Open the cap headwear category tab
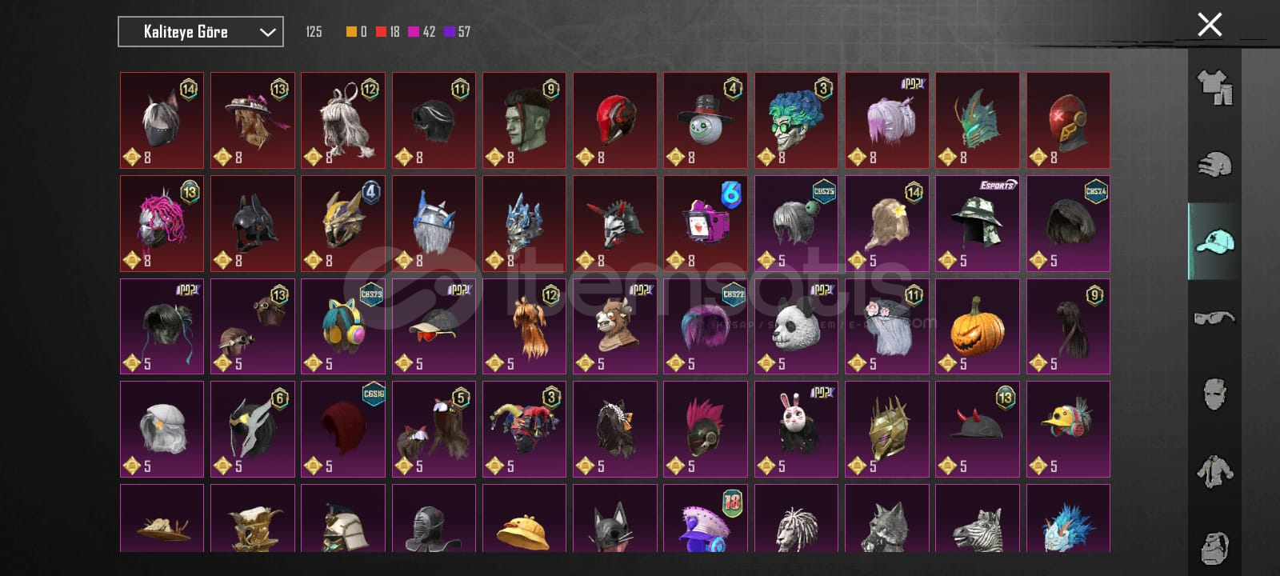The width and height of the screenshot is (1280, 576). [1214, 241]
